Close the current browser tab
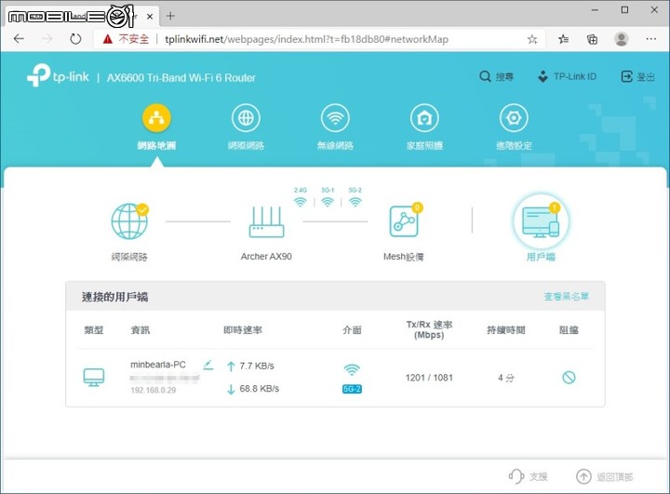 click(x=150, y=17)
